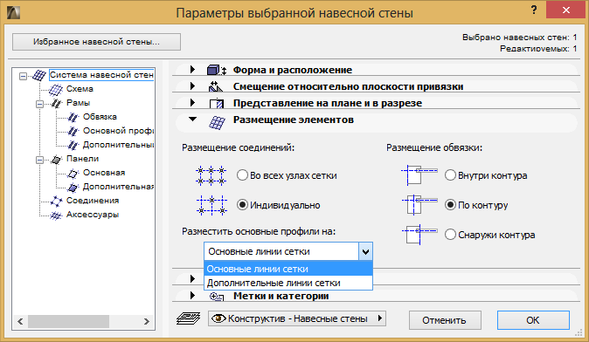This screenshot has width=589, height=342.
Task: Click the Основная panel icon
Action: pyautogui.click(x=73, y=173)
